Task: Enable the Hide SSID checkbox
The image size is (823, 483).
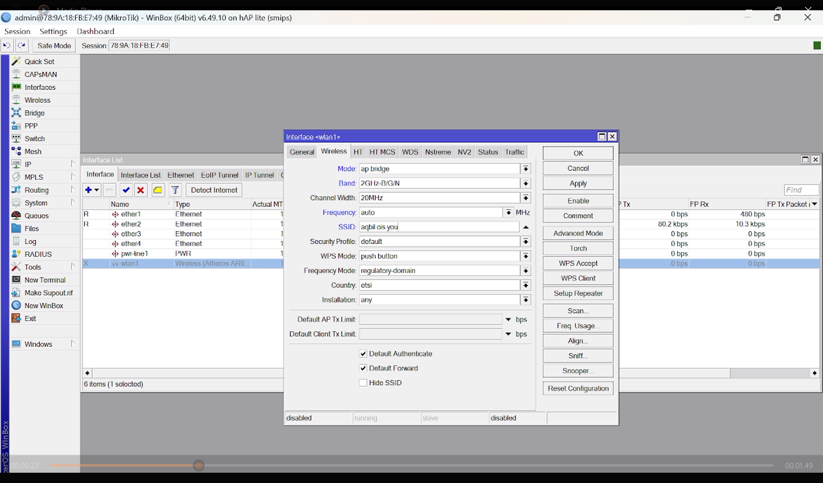Action: click(363, 383)
